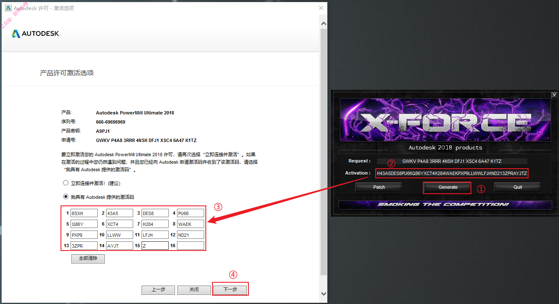Image resolution: width=559 pixels, height=304 pixels.
Task: Click the X-FORCE banner image
Action: (445, 120)
